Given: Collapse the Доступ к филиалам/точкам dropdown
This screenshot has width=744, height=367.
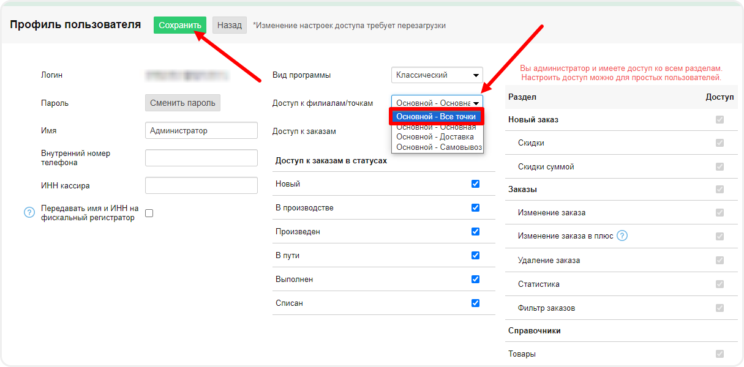Looking at the screenshot, I should point(437,103).
